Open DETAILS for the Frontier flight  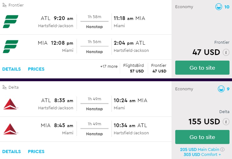tap(12, 69)
